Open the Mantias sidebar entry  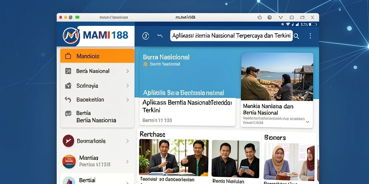(x=97, y=161)
